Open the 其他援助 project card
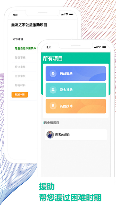This screenshot has height=206, width=116. tap(76, 106)
